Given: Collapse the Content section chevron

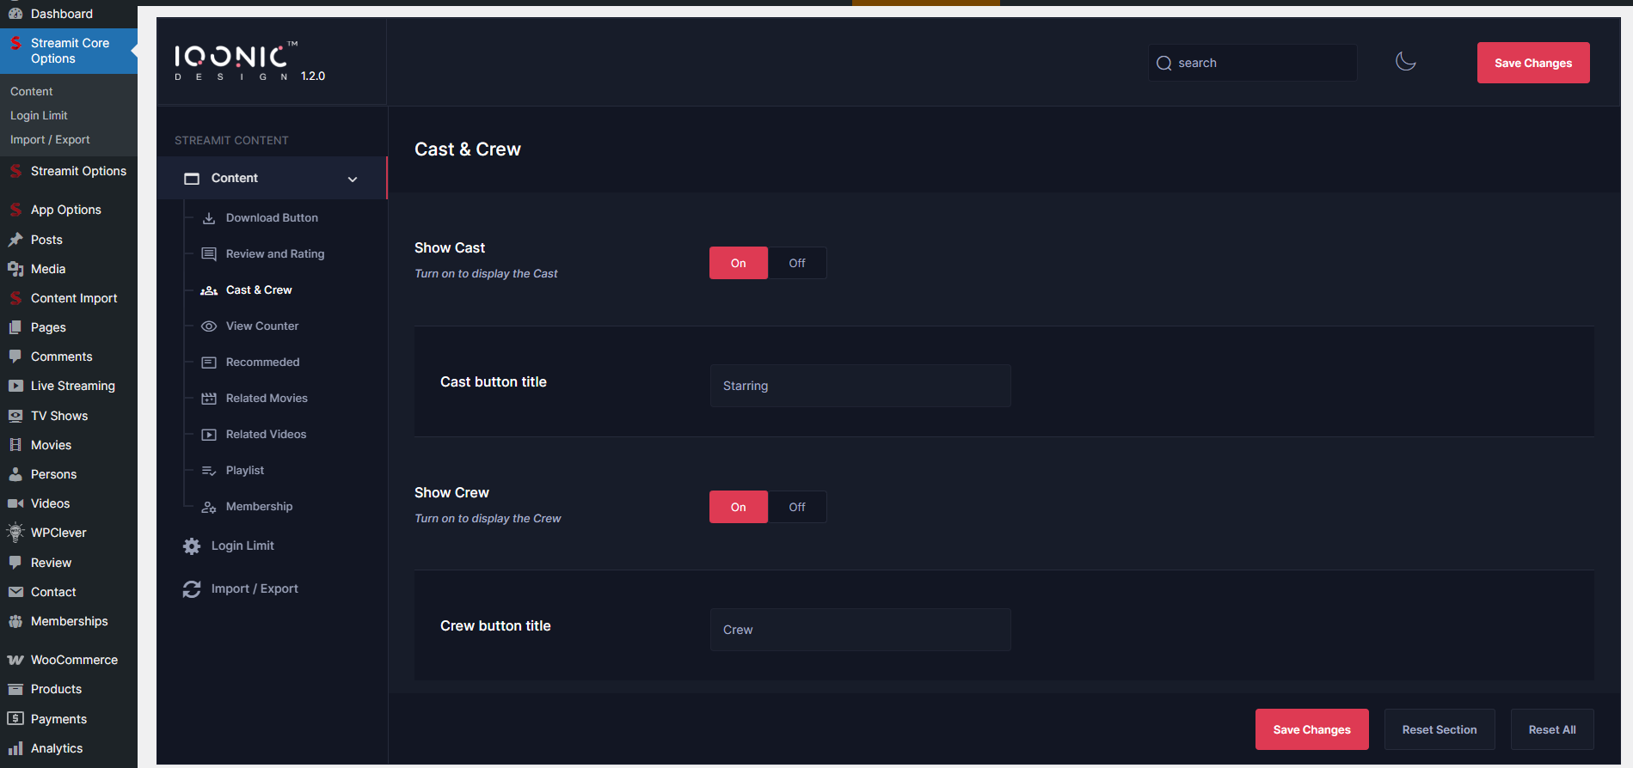Looking at the screenshot, I should click(x=353, y=179).
